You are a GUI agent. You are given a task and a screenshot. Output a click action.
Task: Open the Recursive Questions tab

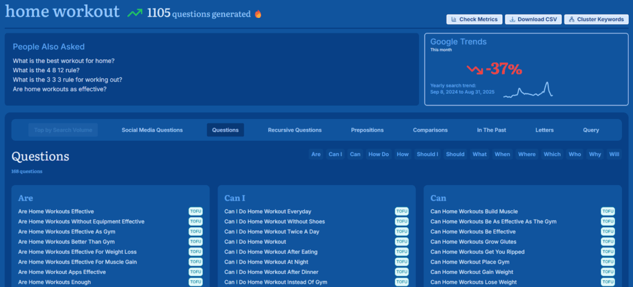294,130
